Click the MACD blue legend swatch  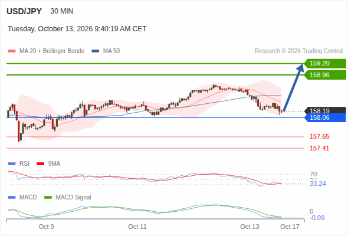(12, 198)
